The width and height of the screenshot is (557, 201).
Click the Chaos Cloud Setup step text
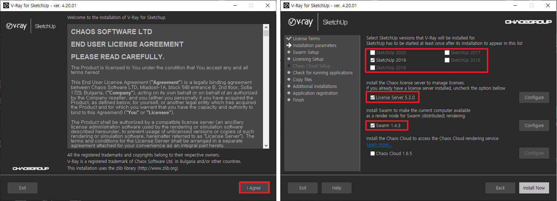[x=312, y=66]
